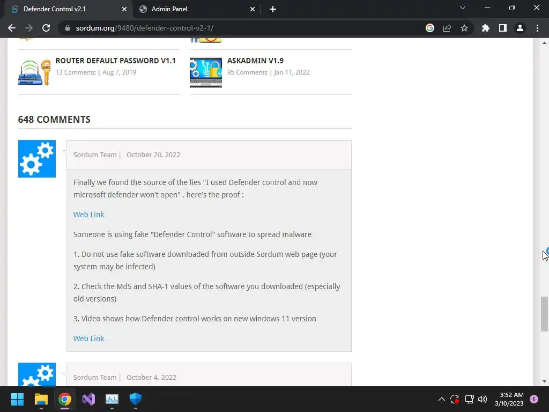Click the scrollbar down arrow

(544, 381)
